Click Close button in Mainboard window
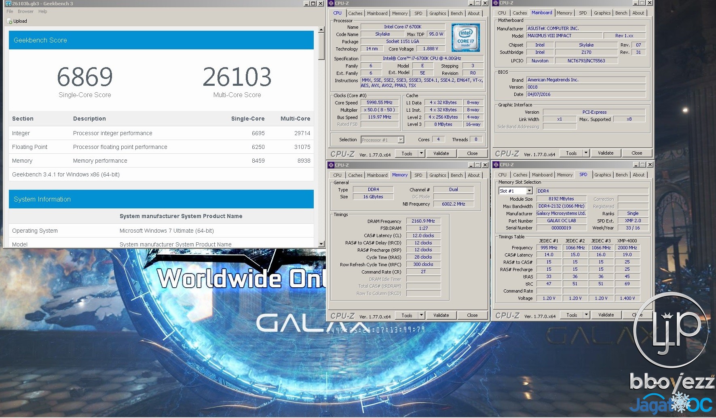This screenshot has height=418, width=716. 637,153
